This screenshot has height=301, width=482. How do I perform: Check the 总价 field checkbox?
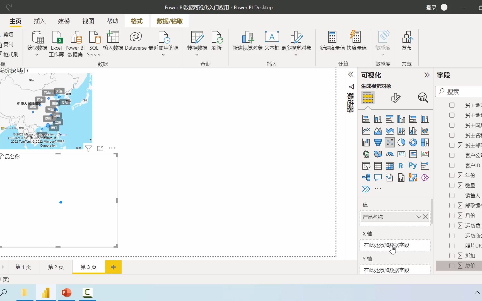(x=452, y=266)
